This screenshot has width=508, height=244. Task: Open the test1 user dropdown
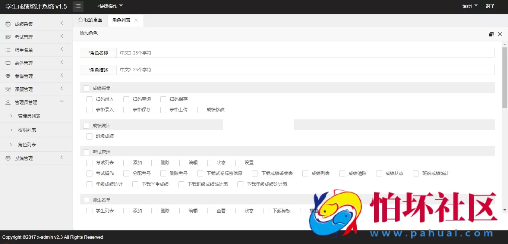(470, 6)
